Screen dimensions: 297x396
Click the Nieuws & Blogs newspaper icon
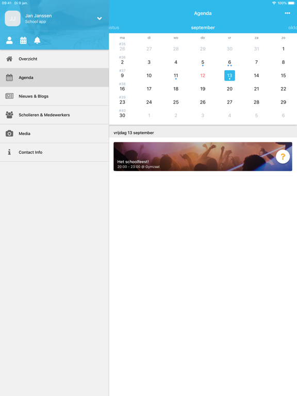tap(9, 96)
